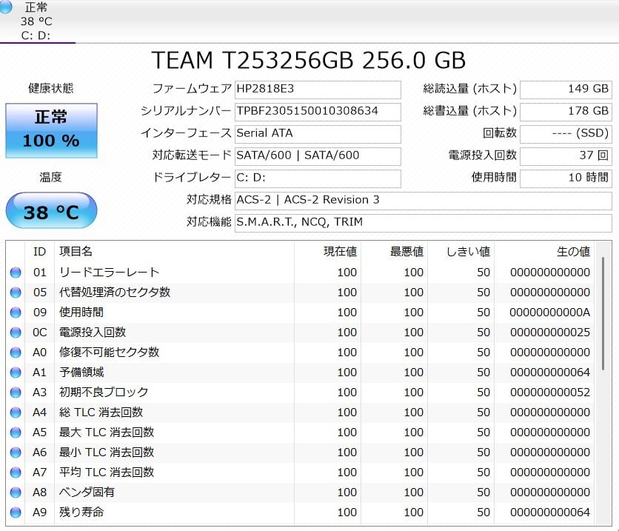This screenshot has height=531, width=619.
Task: Click the status icon next to 電源投入回数 attribute
Action: [x=16, y=333]
